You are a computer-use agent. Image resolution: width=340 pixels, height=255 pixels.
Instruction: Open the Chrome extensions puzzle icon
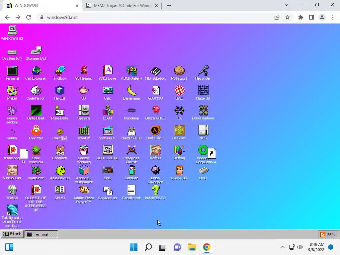pos(301,17)
